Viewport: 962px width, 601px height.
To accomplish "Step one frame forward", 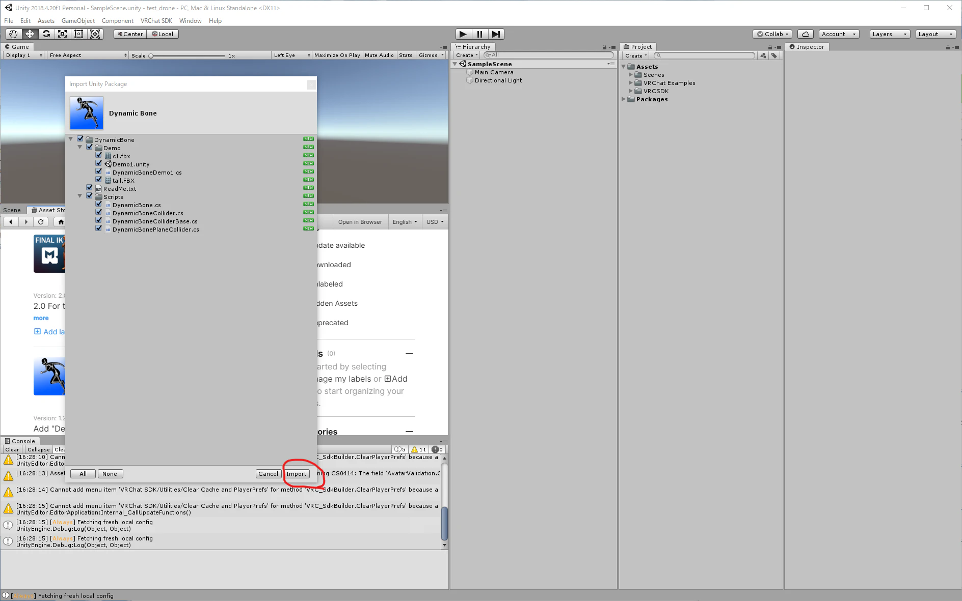I will (x=496, y=34).
